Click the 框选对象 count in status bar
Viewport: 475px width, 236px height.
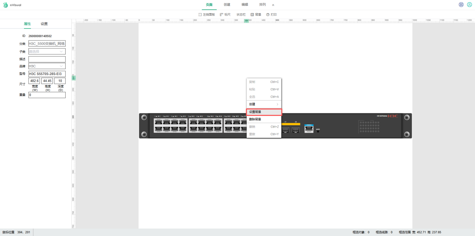(361, 232)
